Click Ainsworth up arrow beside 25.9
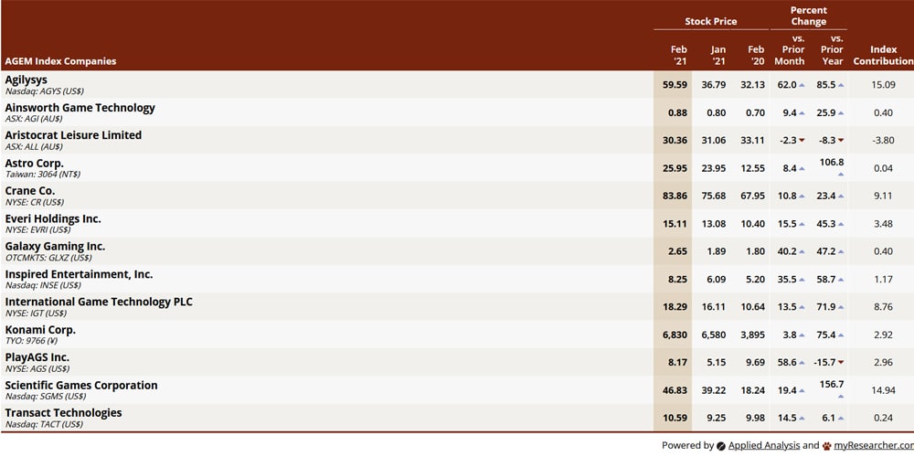This screenshot has width=914, height=457. [841, 113]
